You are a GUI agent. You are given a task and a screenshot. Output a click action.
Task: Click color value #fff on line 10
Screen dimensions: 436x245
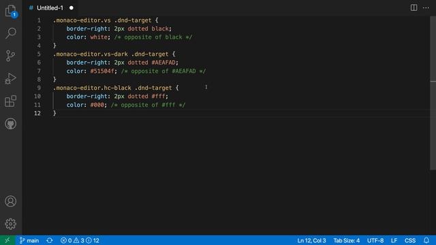pos(158,97)
